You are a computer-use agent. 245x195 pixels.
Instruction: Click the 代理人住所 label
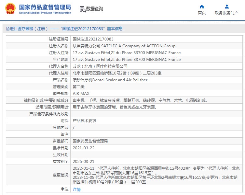[59, 73]
